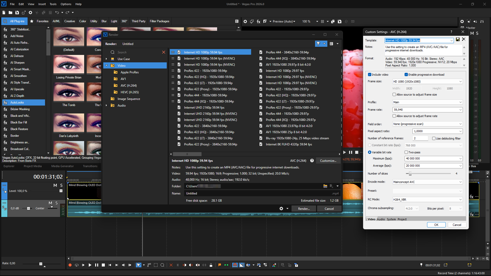
Task: Open the Encode mode dropdown
Action: click(428, 182)
